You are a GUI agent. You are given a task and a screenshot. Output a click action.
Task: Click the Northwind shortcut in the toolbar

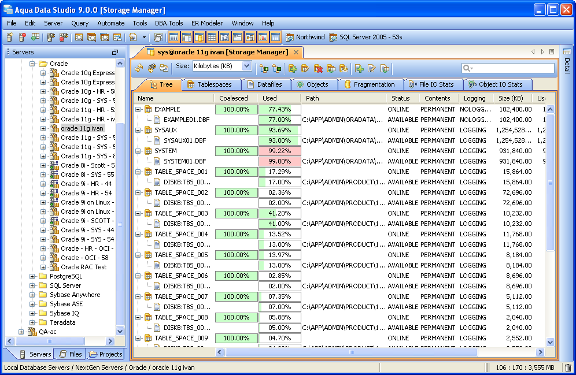pyautogui.click(x=305, y=37)
